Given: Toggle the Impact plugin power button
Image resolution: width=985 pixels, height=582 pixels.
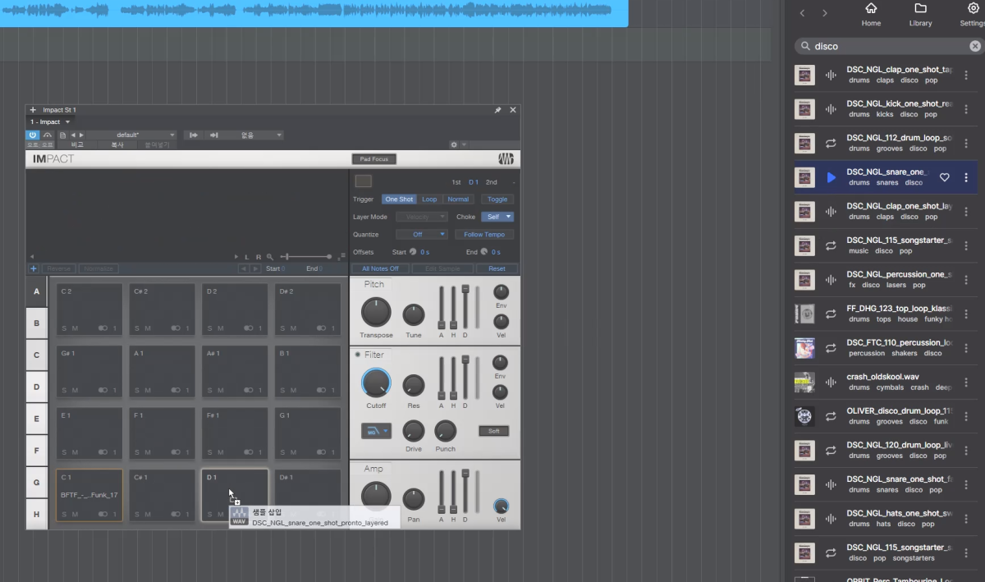Looking at the screenshot, I should (33, 135).
